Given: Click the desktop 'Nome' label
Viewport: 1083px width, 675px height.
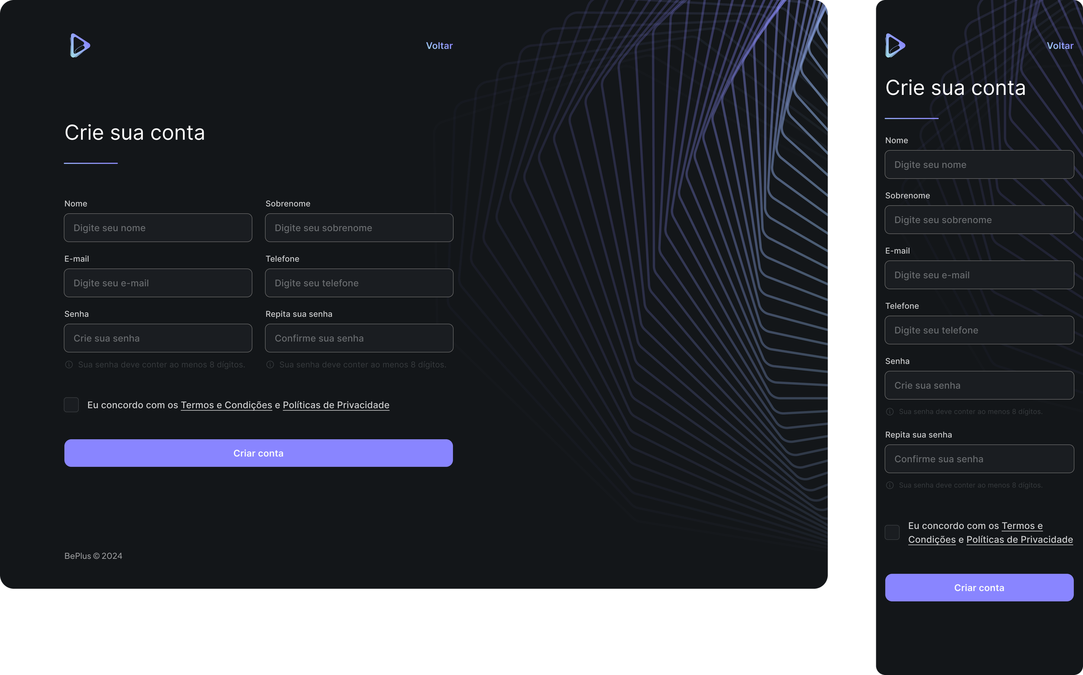Looking at the screenshot, I should click(76, 204).
